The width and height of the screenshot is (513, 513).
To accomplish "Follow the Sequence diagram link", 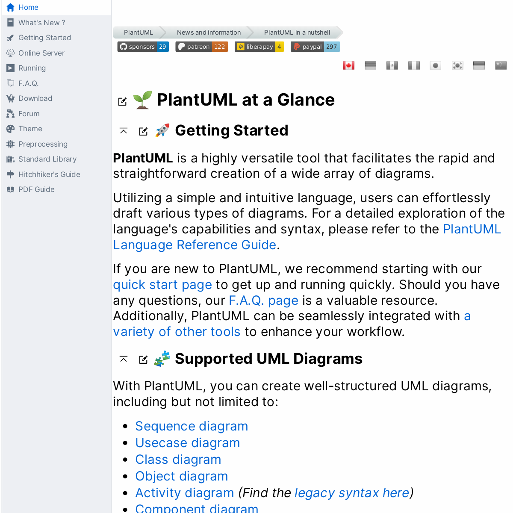I will tap(192, 426).
